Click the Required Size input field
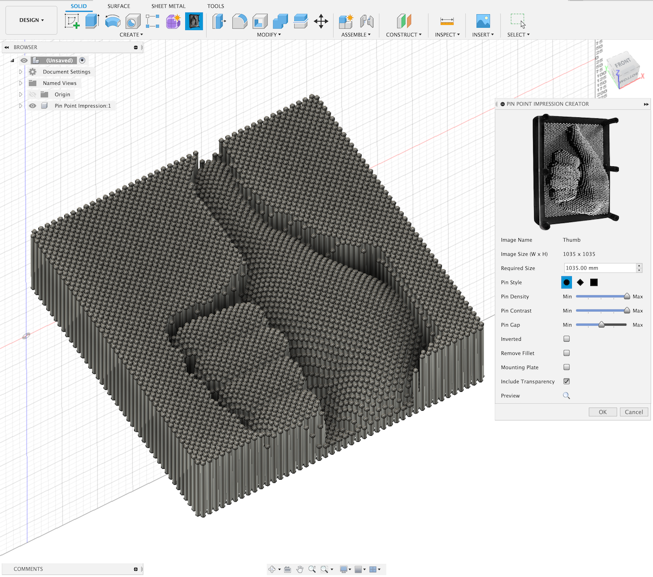This screenshot has width=653, height=577. pos(599,268)
